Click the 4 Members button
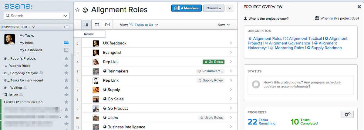Screen dimensions: 364x130 tap(186, 8)
